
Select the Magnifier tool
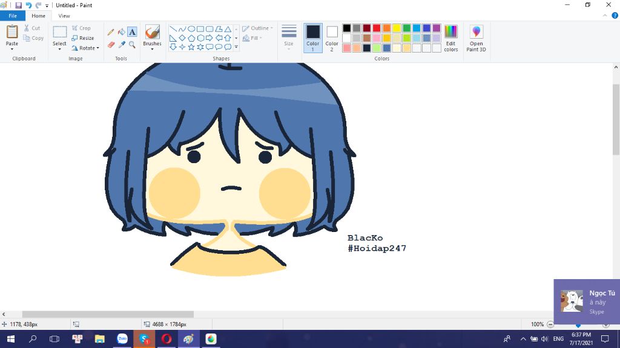coord(132,45)
